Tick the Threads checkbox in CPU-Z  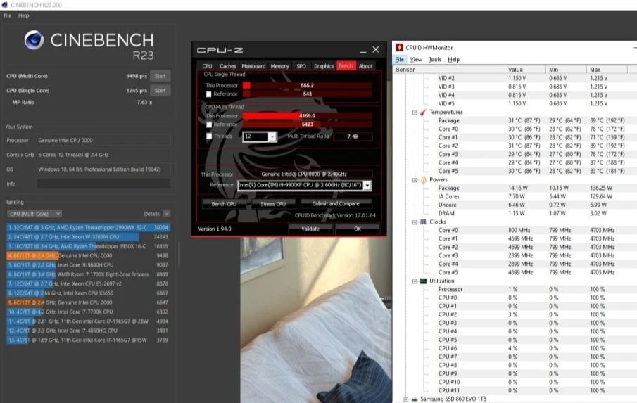209,136
